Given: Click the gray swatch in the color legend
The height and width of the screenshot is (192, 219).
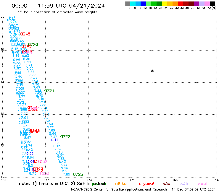Looking at the screenshot, I should [128, 4].
